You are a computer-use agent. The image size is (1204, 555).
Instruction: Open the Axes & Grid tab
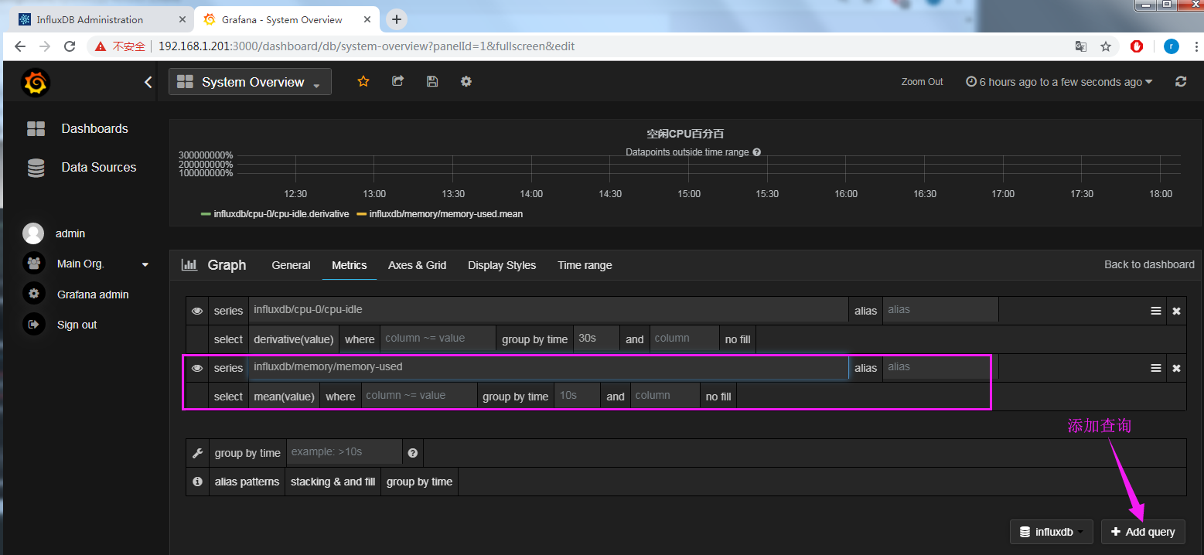click(417, 265)
